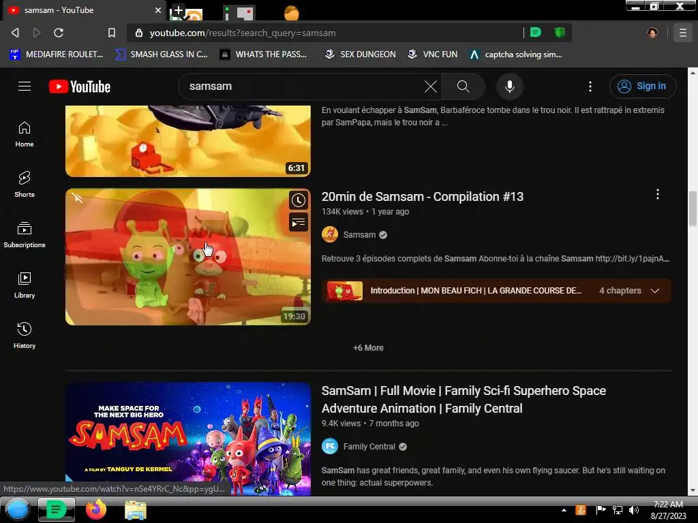Visit the Samsam channel name link

point(359,235)
